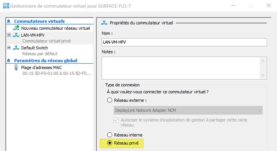277x151 pixels.
Task: Select the Réseau externe radio button
Action: [110, 100]
